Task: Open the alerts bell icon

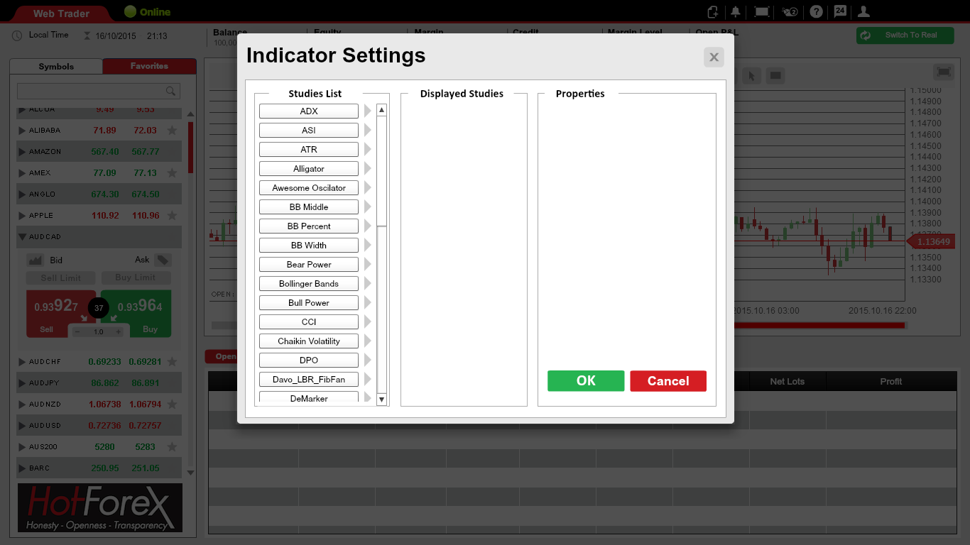Action: pos(736,11)
